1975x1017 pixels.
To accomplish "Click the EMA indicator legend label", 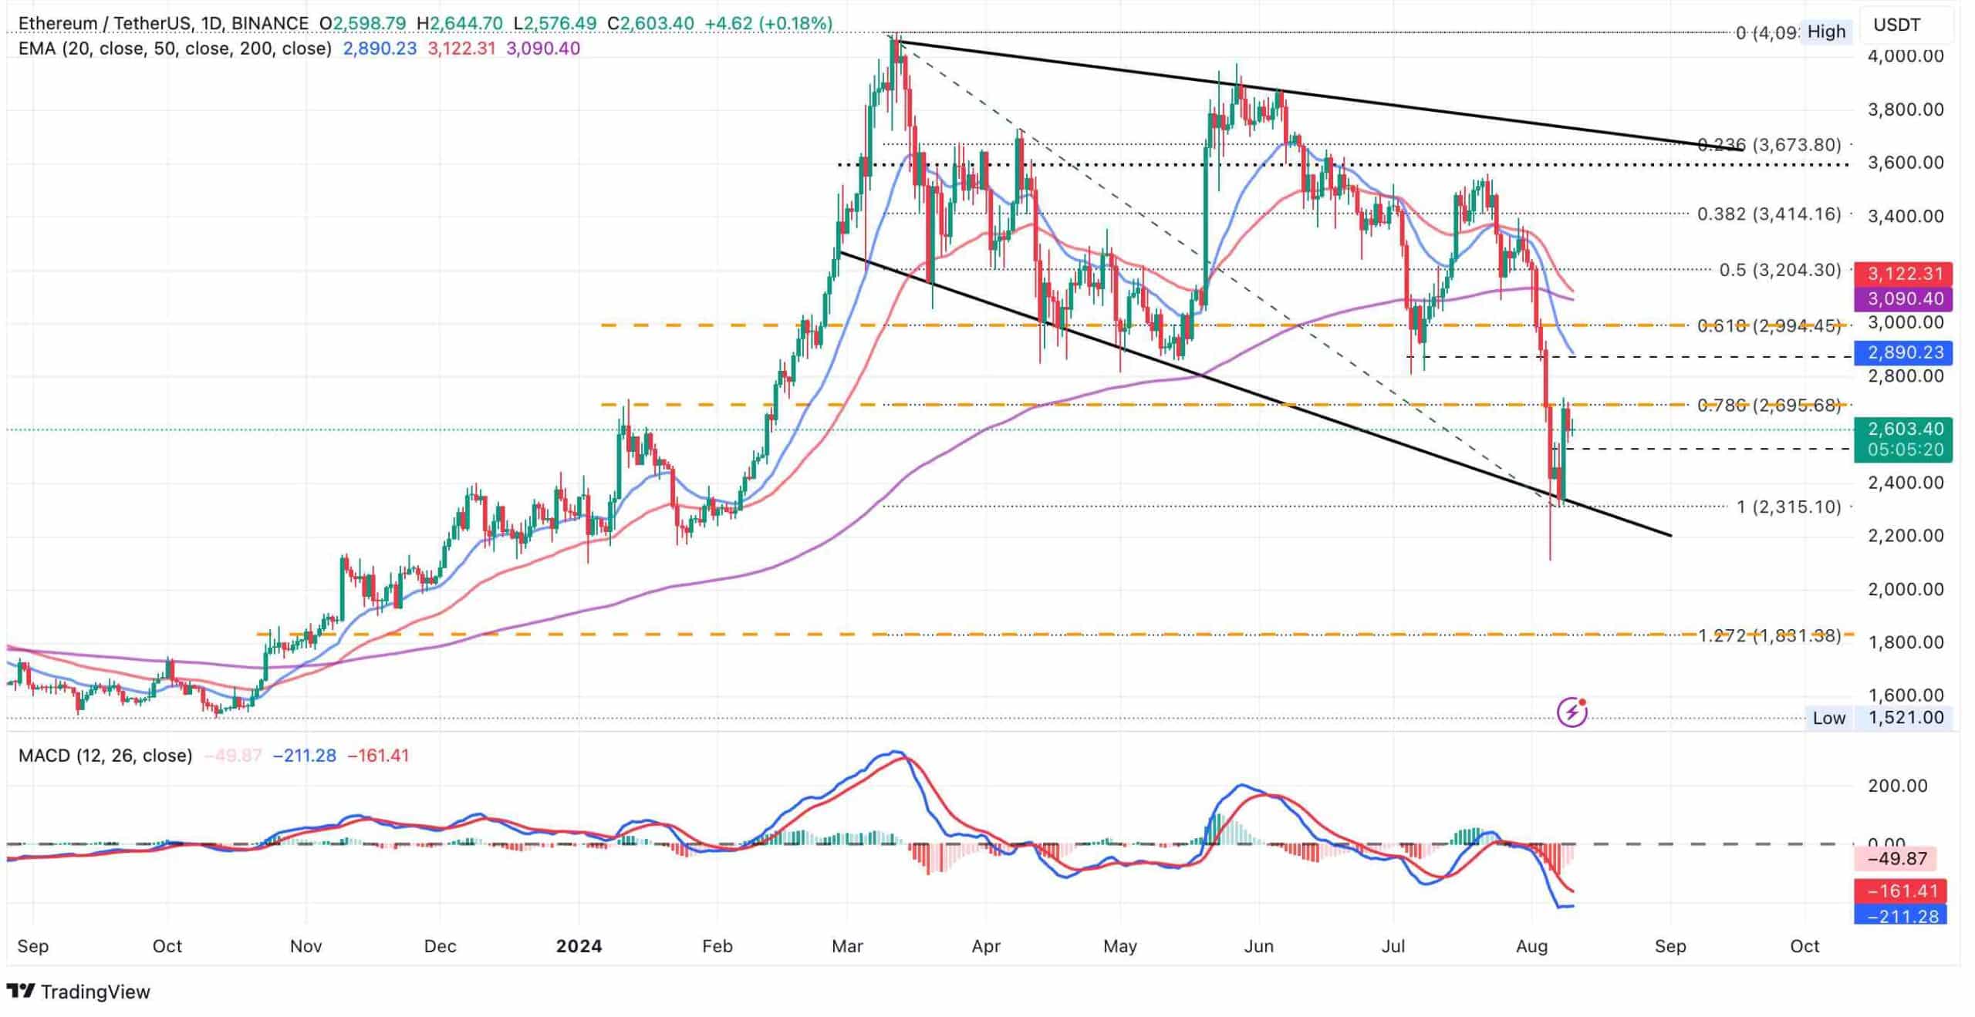I will 175,49.
